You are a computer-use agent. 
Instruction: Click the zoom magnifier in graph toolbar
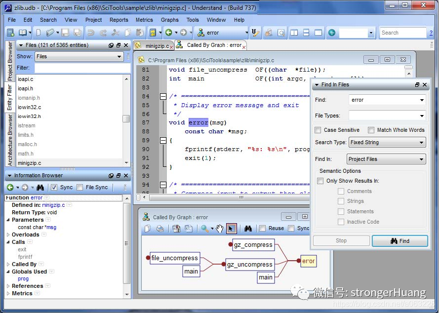click(204, 229)
